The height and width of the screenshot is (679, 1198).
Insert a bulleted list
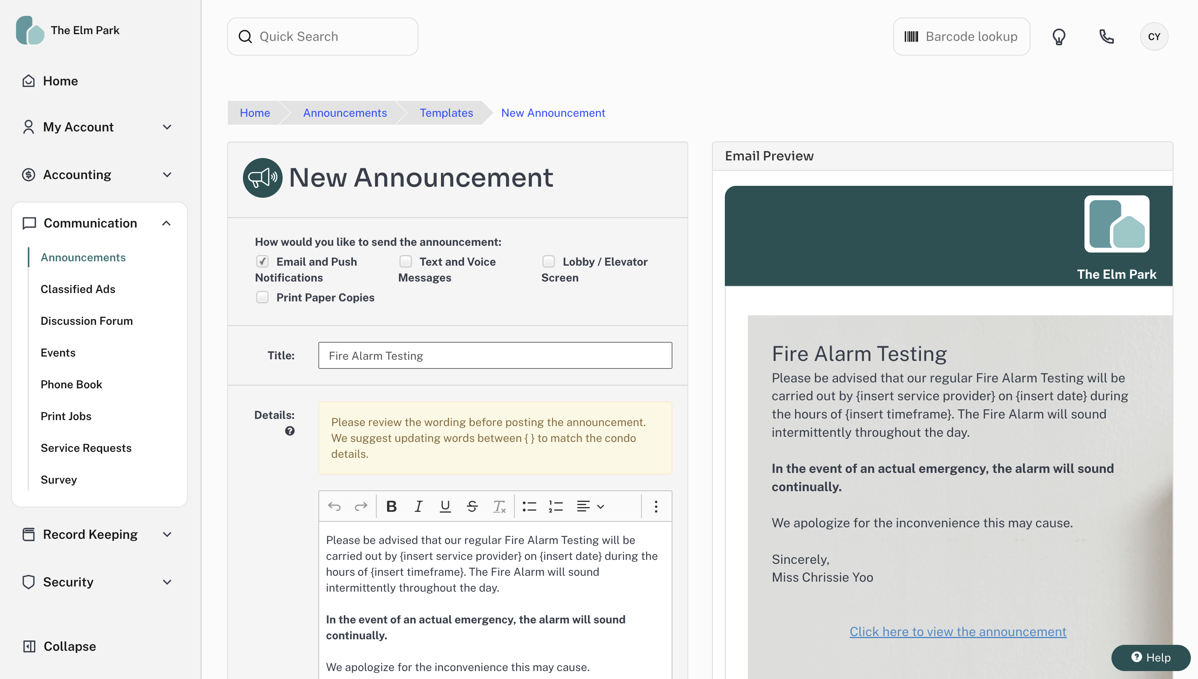(529, 506)
